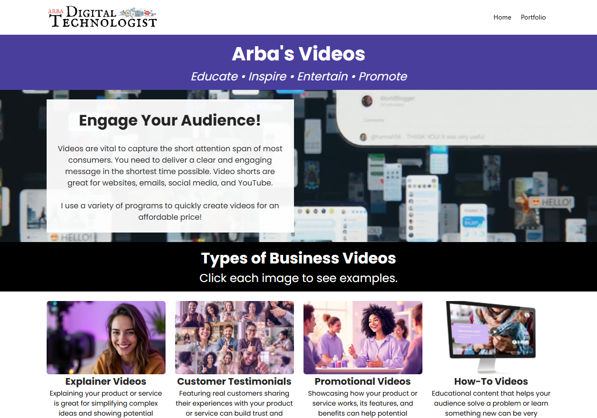Click the How-To Videos monitor image
Image resolution: width=597 pixels, height=418 pixels.
[491, 335]
